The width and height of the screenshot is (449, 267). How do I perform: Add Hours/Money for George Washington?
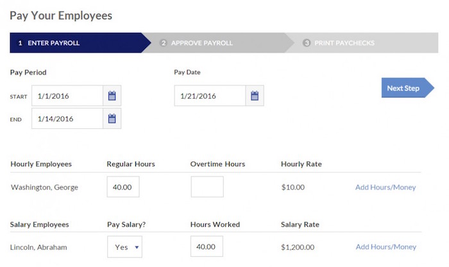385,187
